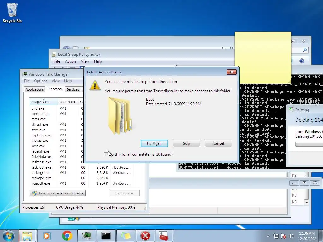Open Group Policy Editor View menu

pyautogui.click(x=85, y=61)
